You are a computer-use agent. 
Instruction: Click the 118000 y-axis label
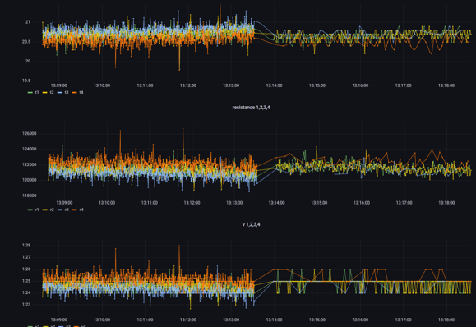pyautogui.click(x=29, y=196)
